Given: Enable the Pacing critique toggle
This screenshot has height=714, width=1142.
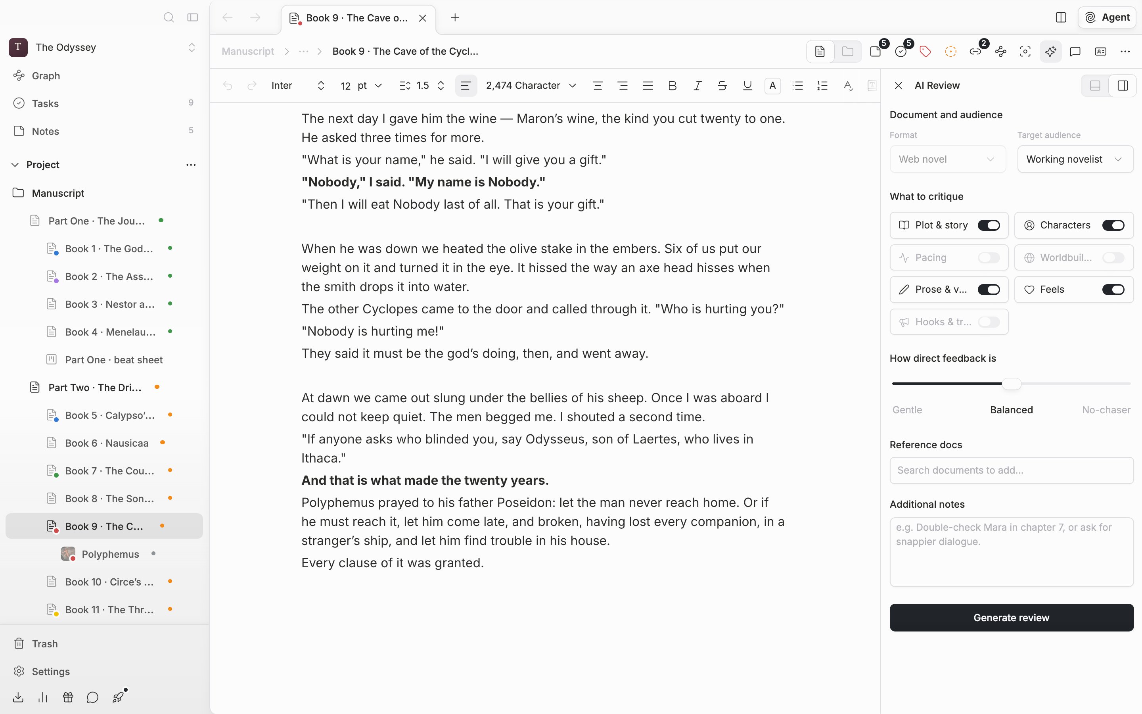Looking at the screenshot, I should coord(989,257).
